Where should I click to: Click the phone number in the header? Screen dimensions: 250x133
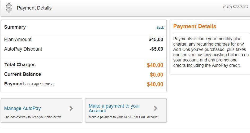pyautogui.click(x=236, y=7)
